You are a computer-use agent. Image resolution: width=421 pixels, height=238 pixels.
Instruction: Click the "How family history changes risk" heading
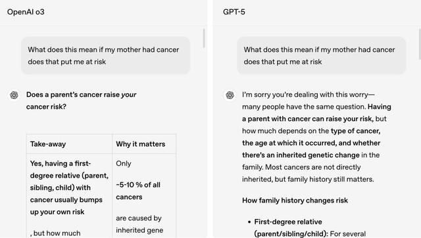click(x=295, y=201)
